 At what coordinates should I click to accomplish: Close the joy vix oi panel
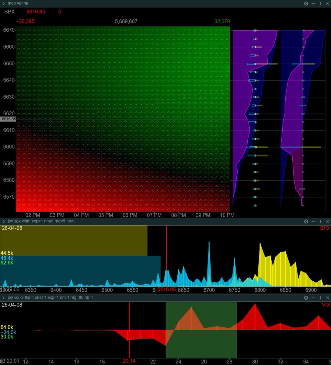click(x=327, y=298)
